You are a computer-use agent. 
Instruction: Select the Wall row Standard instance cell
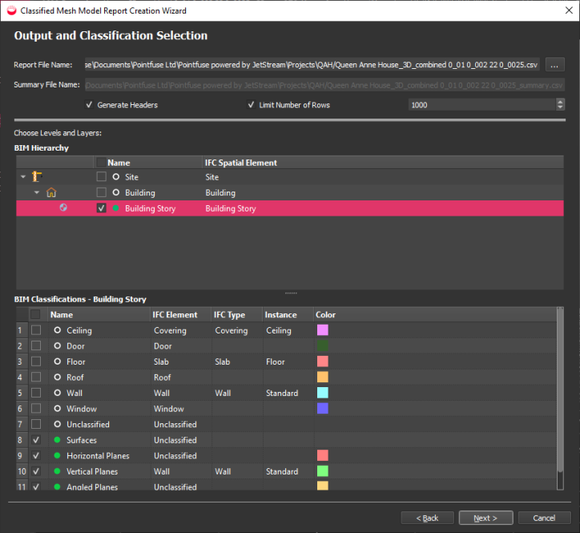click(x=288, y=393)
